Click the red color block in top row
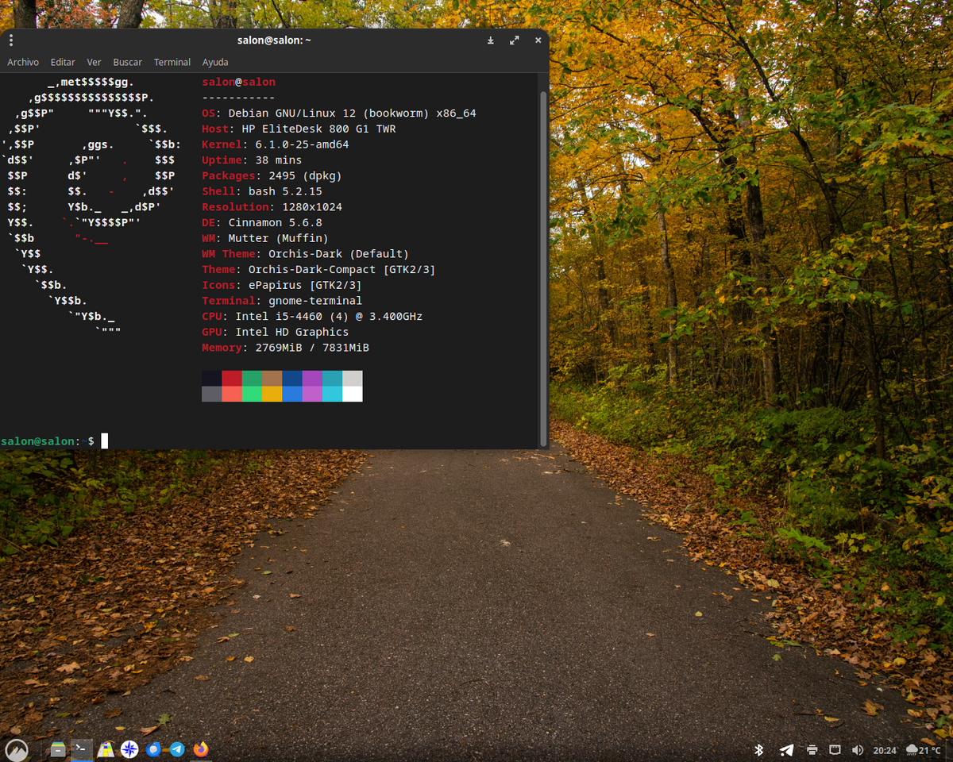 point(232,379)
